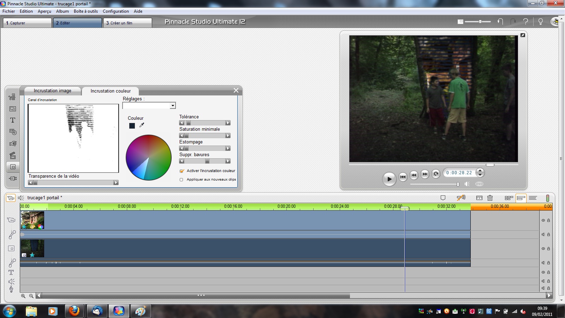The width and height of the screenshot is (565, 318).
Task: Mute the main video's audio track
Action: [543, 234]
